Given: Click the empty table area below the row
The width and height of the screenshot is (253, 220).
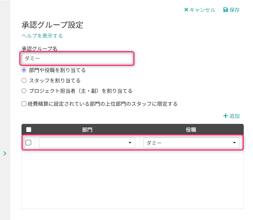Looking at the screenshot, I should pos(132,179).
